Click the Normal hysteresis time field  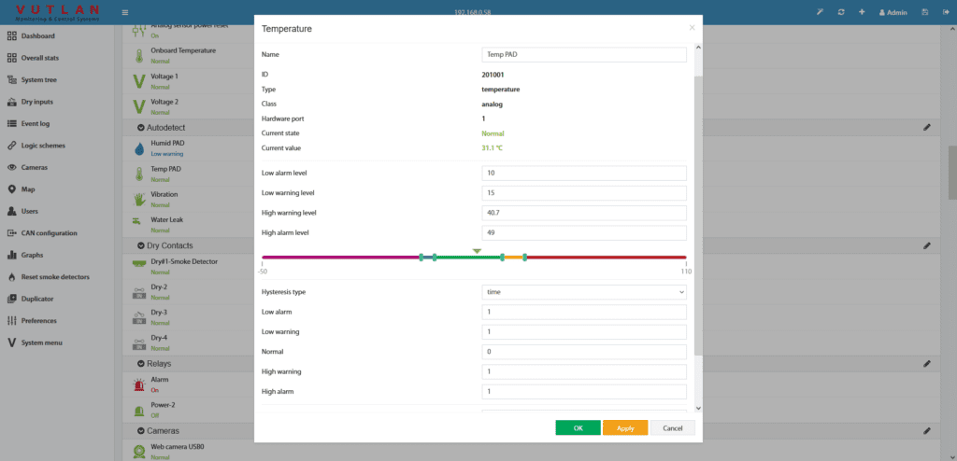[x=584, y=352]
